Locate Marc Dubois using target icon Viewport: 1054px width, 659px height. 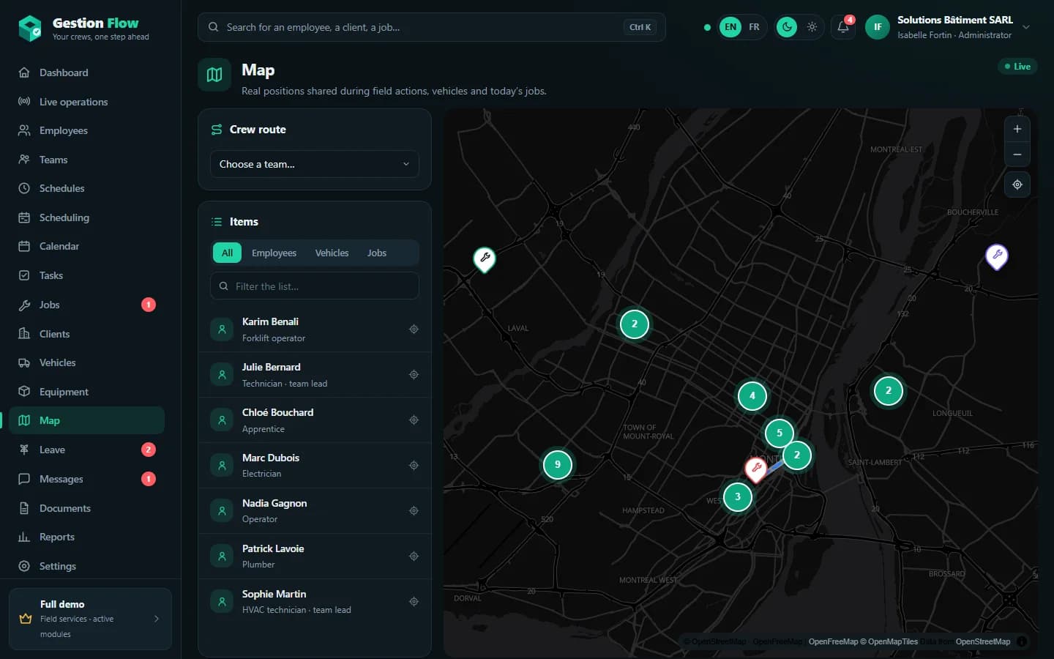414,466
